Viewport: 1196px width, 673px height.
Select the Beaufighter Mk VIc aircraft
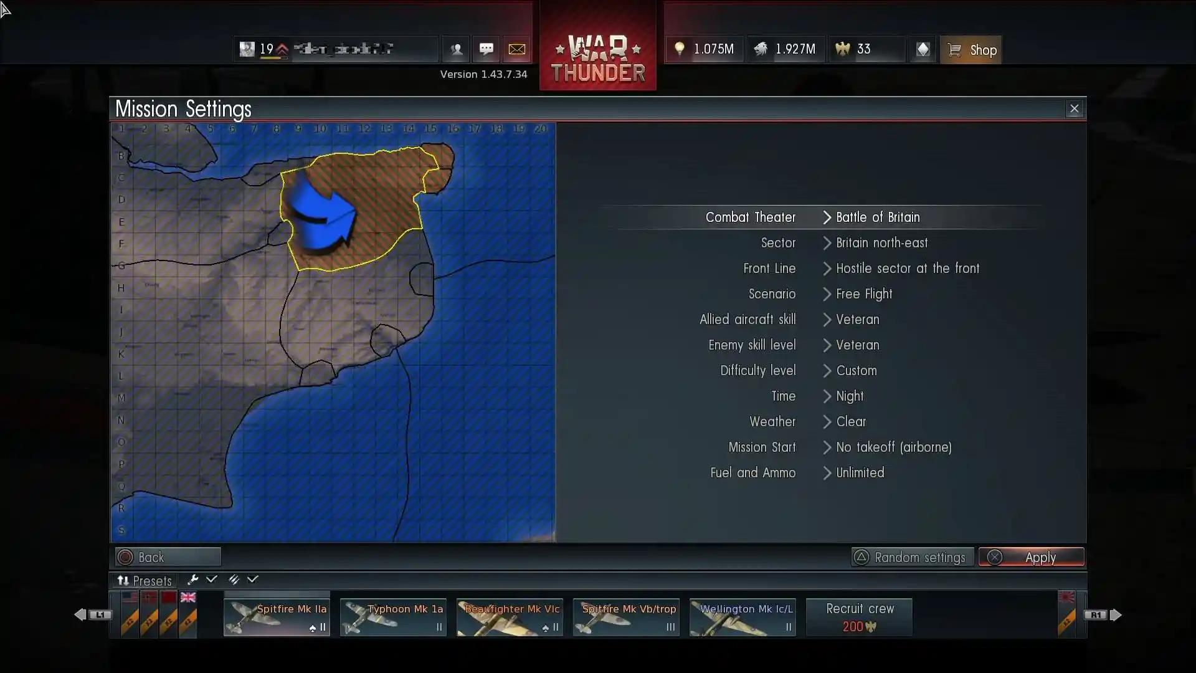pyautogui.click(x=510, y=617)
